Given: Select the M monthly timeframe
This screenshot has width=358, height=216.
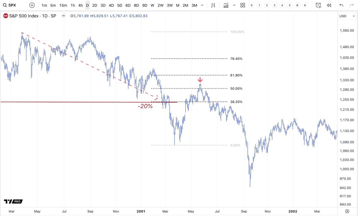Looking at the screenshot, I should coord(178,5).
